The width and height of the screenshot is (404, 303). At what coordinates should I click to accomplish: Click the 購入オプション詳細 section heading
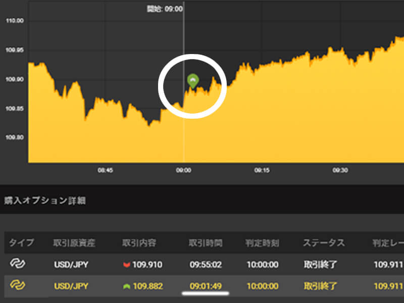[45, 200]
